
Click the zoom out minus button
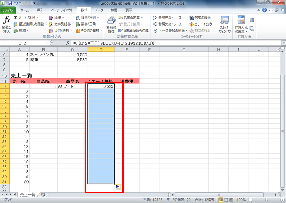point(251,200)
